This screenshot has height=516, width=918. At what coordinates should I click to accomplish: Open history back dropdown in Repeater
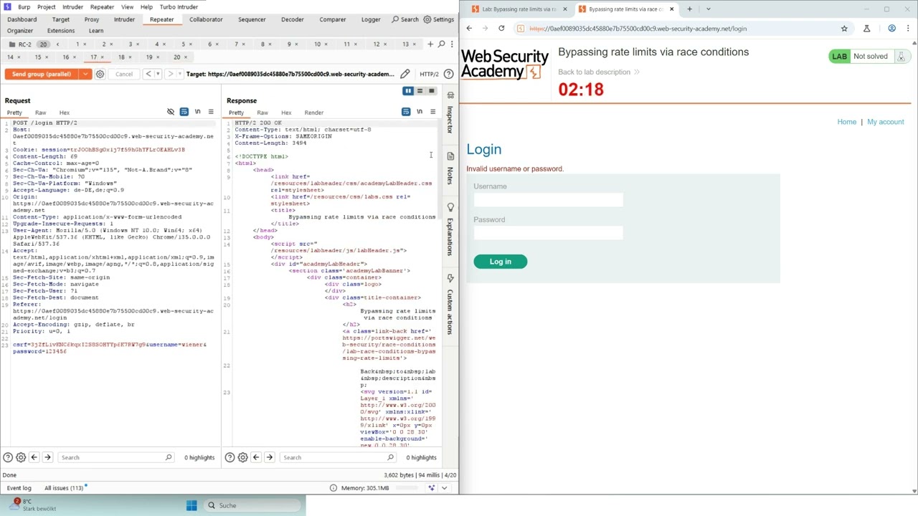coord(157,74)
